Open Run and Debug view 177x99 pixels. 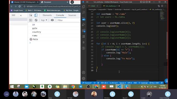coord(84,24)
